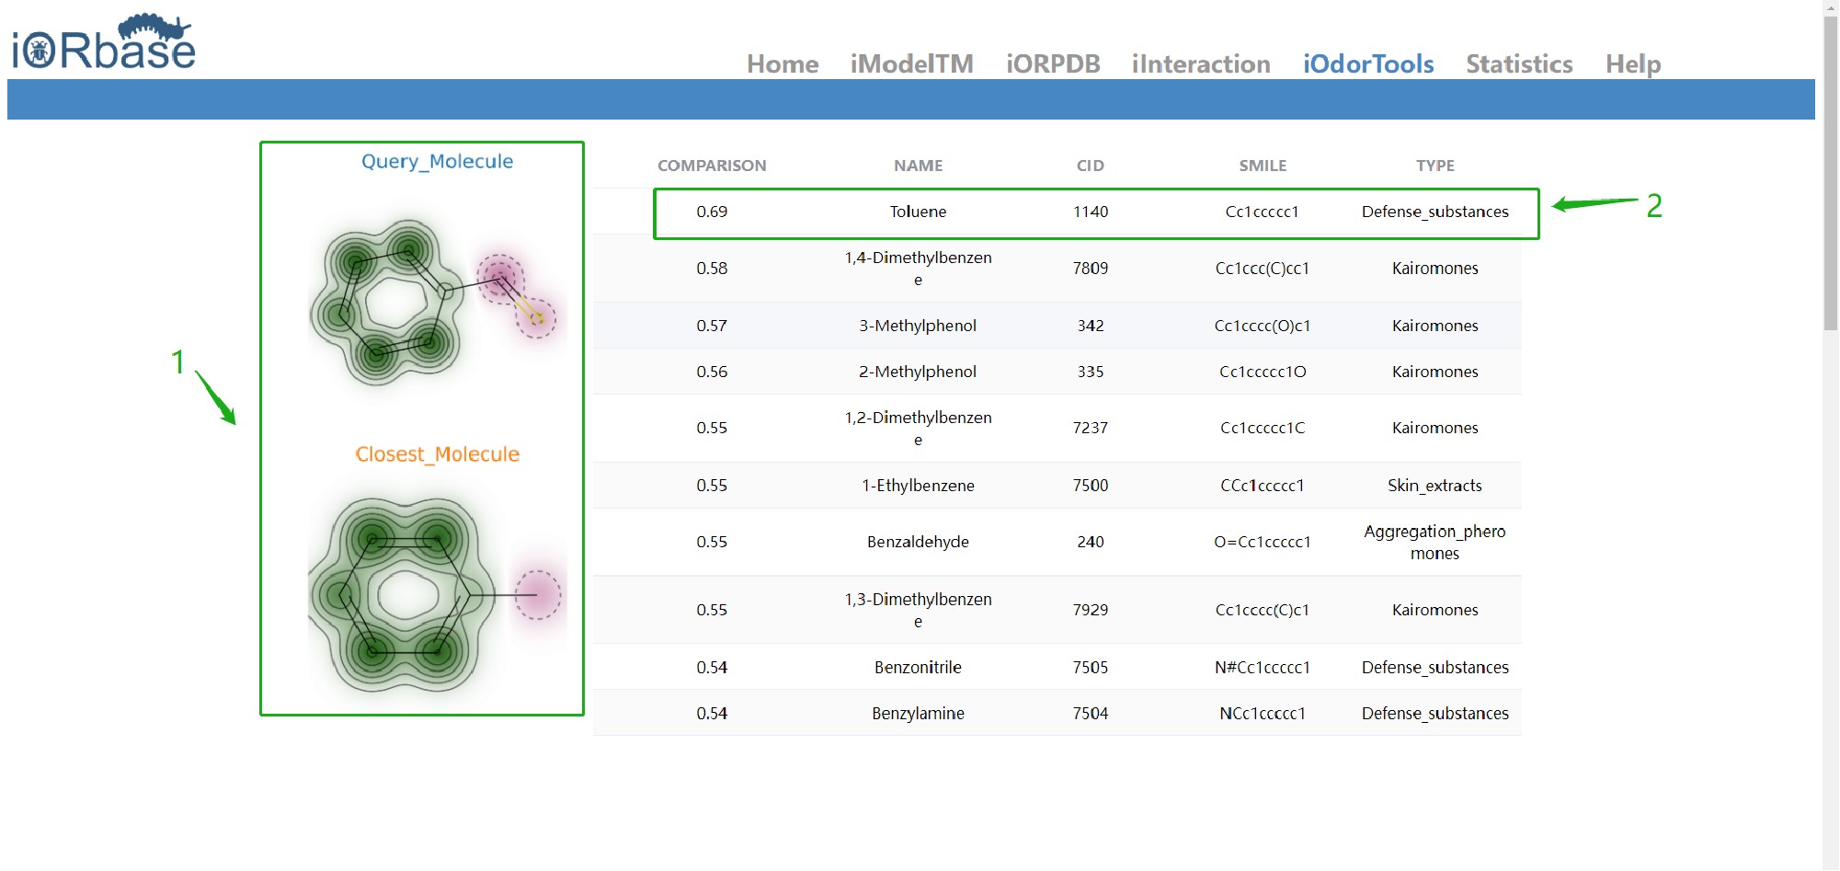Select the Benzylamine name cell
1840x871 pixels.
point(918,713)
